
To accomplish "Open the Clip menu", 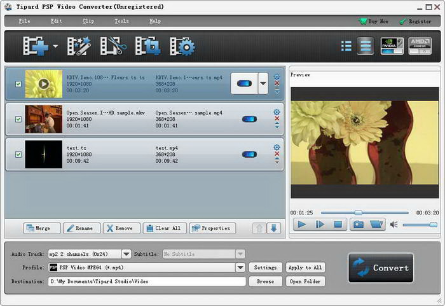I will click(88, 21).
